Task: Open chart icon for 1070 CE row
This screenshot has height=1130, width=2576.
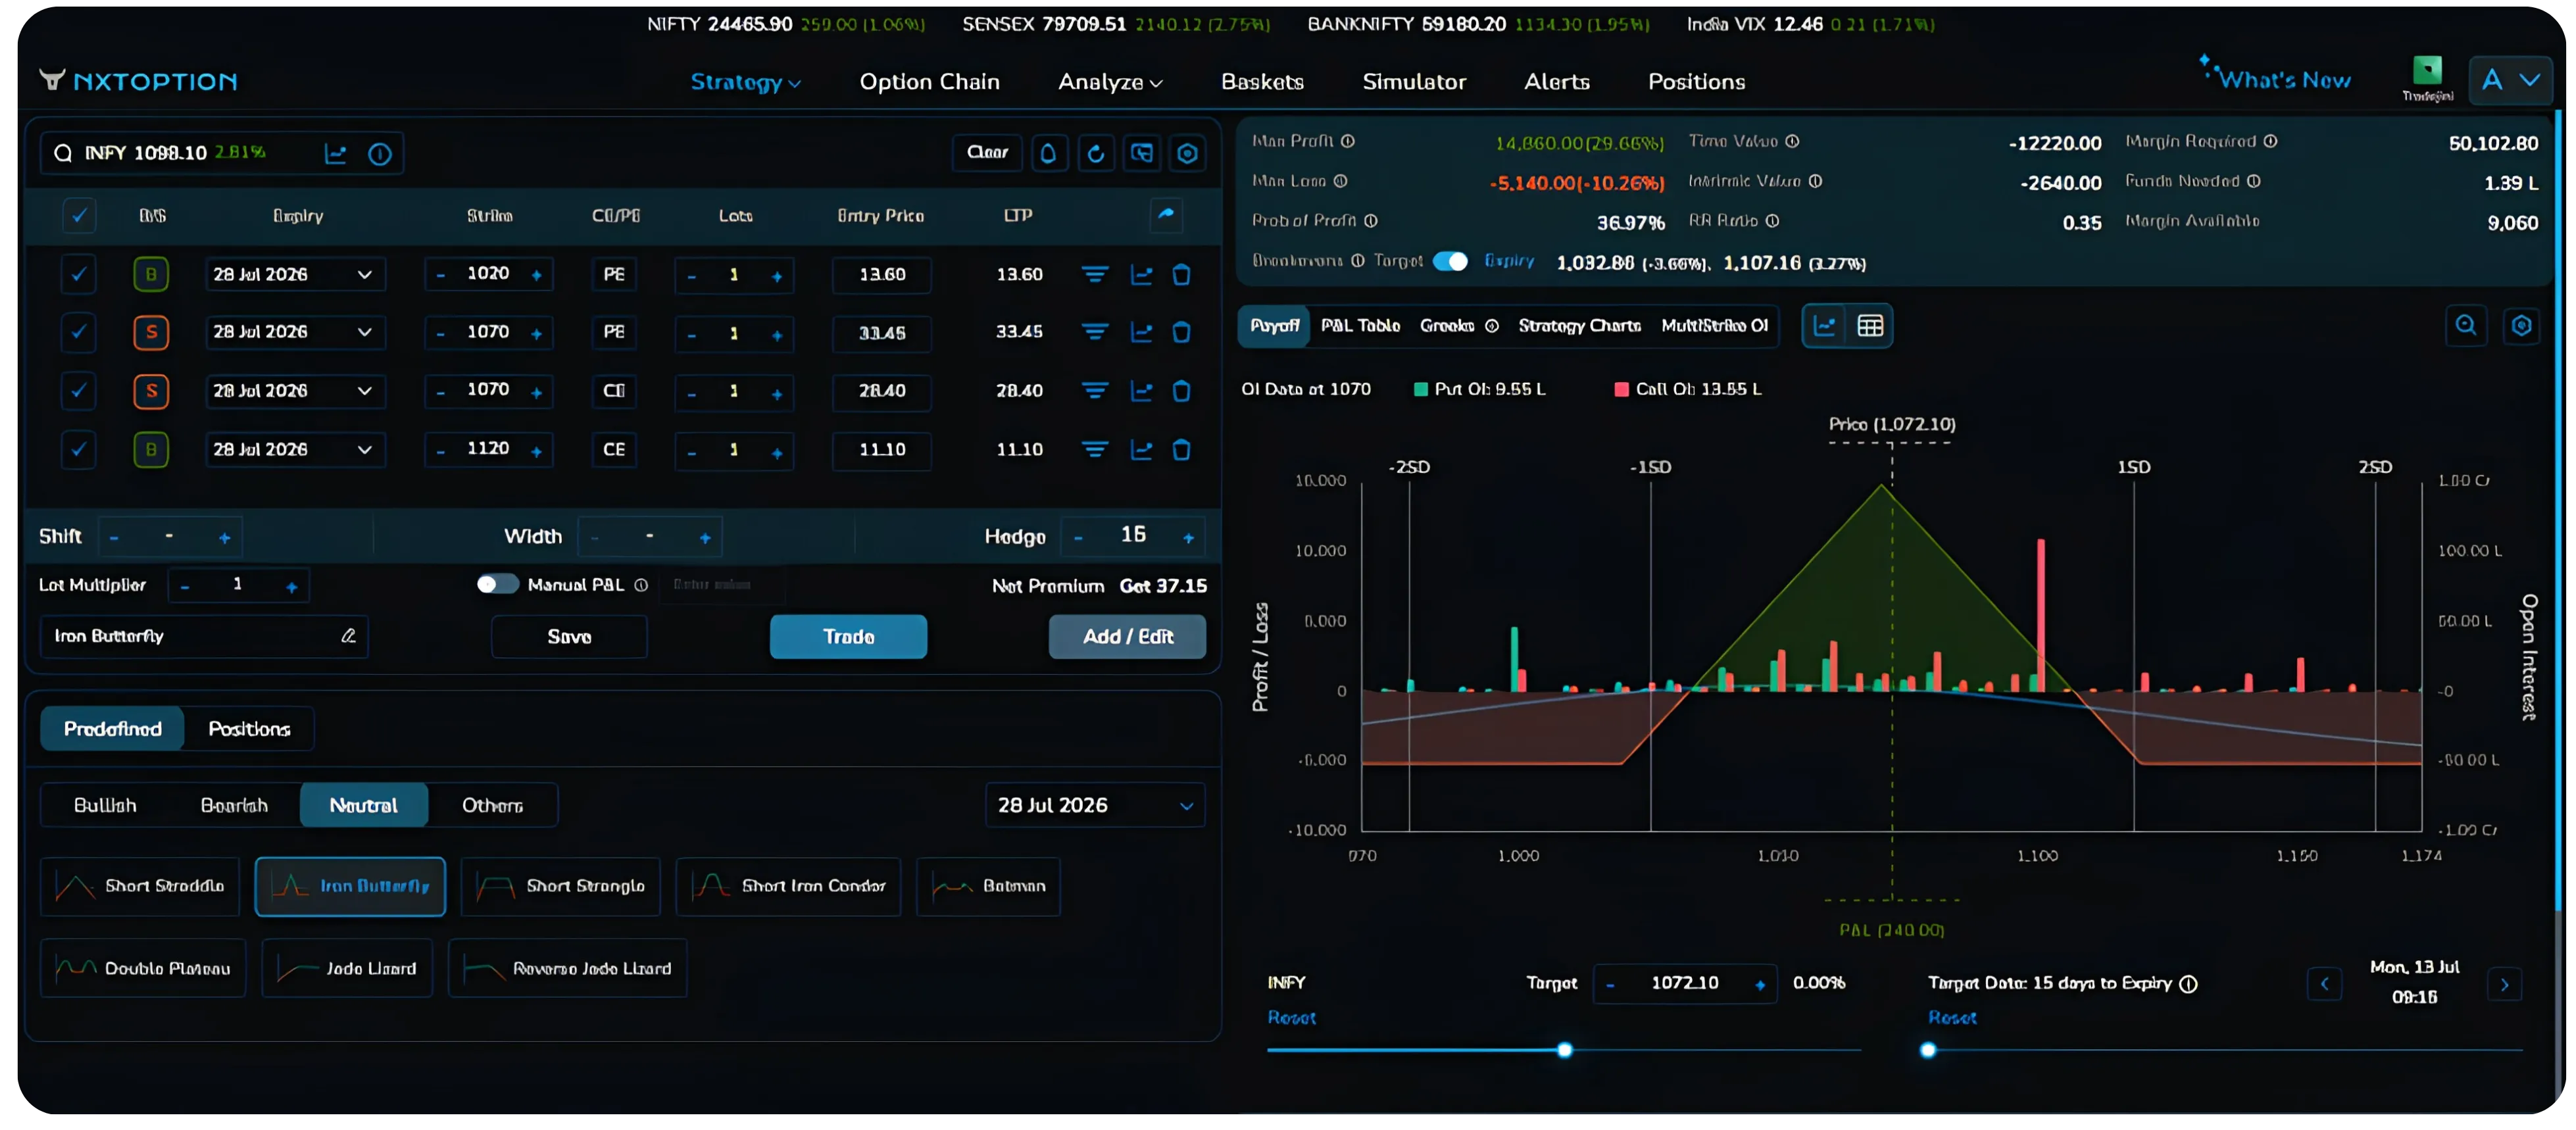Action: pos(1141,391)
